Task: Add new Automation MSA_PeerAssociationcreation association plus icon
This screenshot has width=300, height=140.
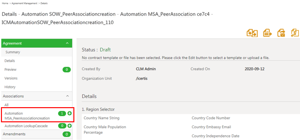Action: pyautogui.click(x=69, y=114)
